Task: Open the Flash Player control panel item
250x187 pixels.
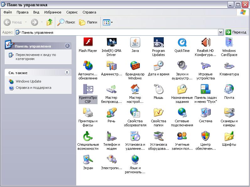Action: [88, 42]
